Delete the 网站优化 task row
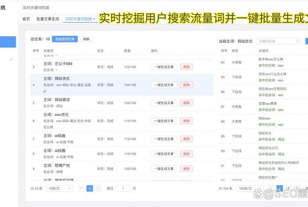The width and height of the screenshot is (308, 207). [187, 85]
